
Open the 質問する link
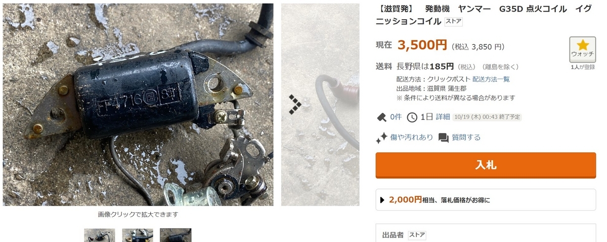[x=466, y=138]
